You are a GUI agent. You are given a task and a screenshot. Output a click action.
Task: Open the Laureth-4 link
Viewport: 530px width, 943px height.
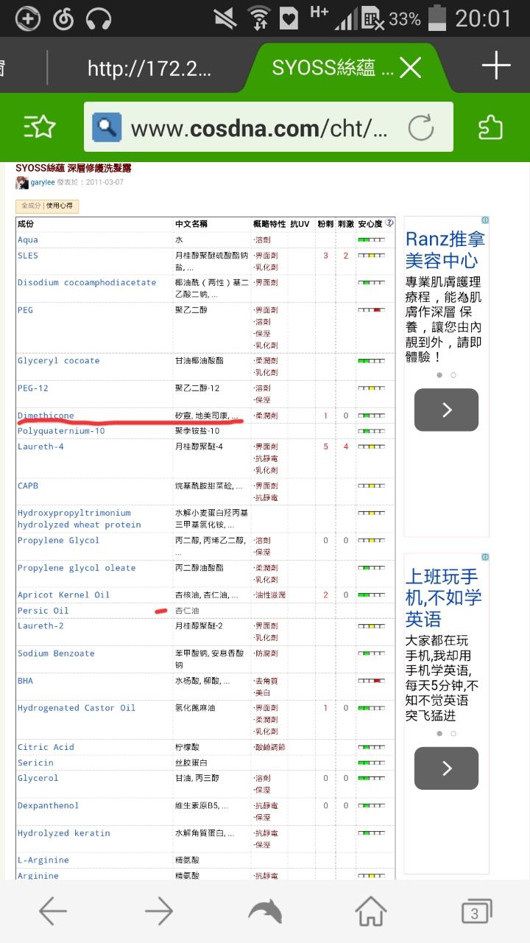pyautogui.click(x=40, y=446)
